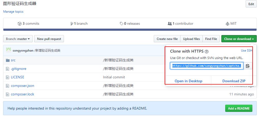Collapse the Clone or download dropdown
The height and width of the screenshot is (124, 263).
(x=239, y=39)
